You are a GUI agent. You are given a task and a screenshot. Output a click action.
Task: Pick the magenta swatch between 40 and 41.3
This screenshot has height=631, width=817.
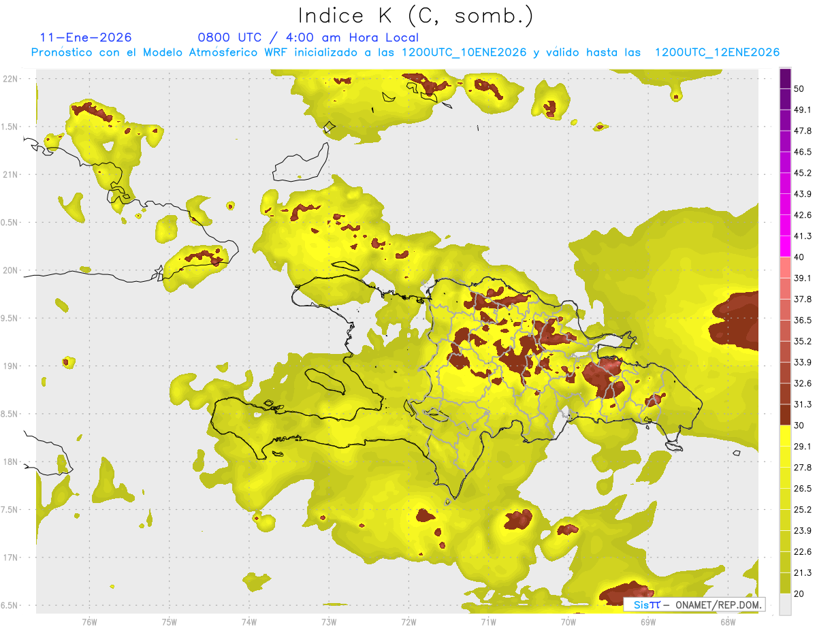(x=786, y=247)
